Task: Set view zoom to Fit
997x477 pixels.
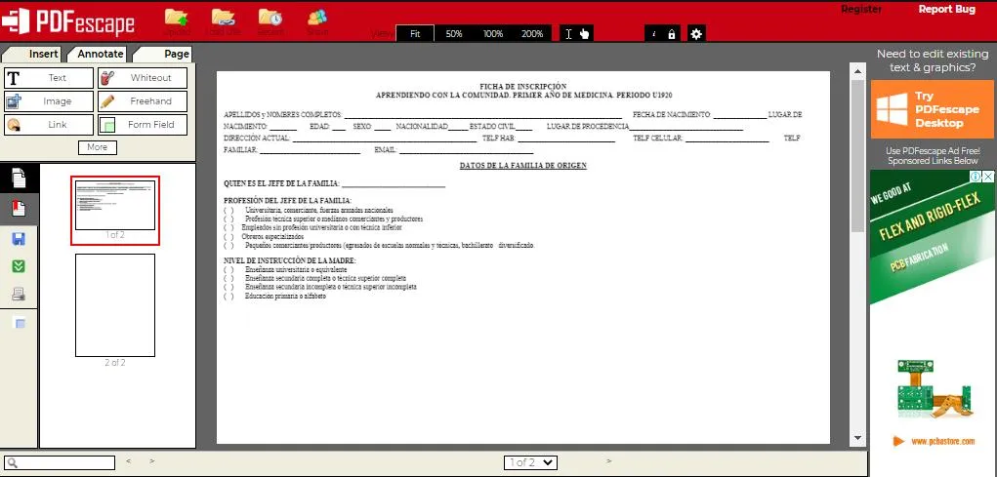Action: click(x=415, y=34)
